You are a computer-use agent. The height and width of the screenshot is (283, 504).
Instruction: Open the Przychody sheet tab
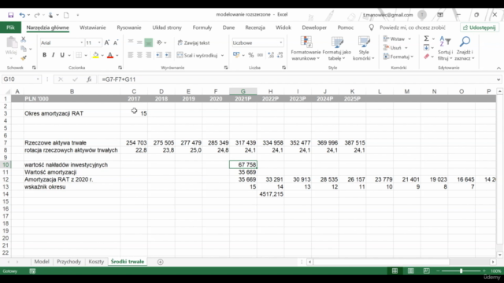[x=69, y=262]
